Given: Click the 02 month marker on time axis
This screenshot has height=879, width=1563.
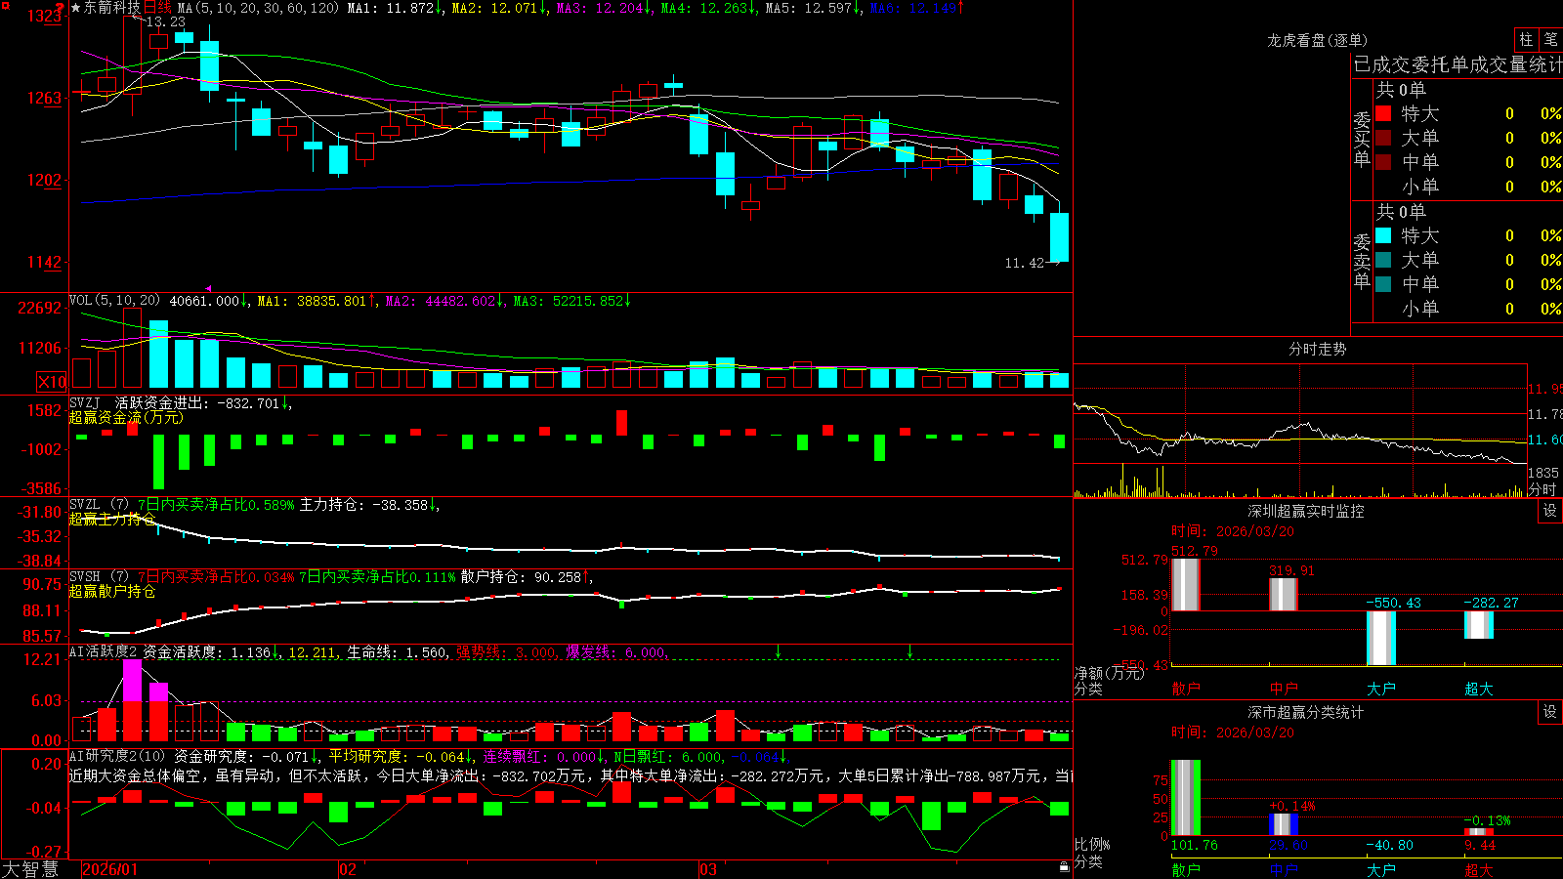Looking at the screenshot, I should point(348,869).
